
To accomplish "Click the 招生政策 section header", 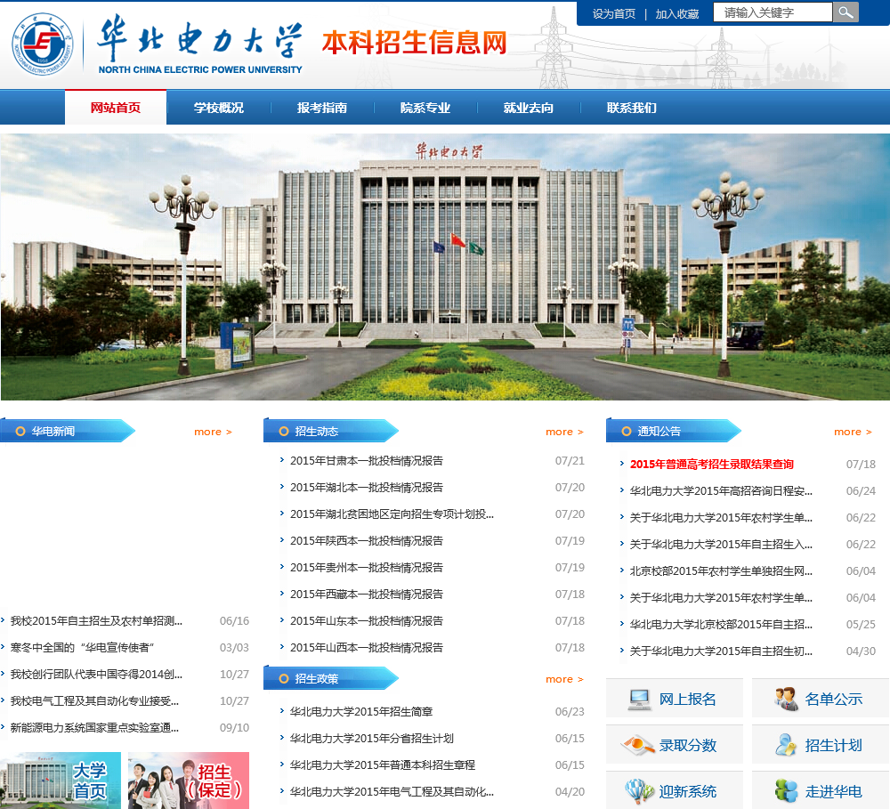I will click(x=330, y=678).
